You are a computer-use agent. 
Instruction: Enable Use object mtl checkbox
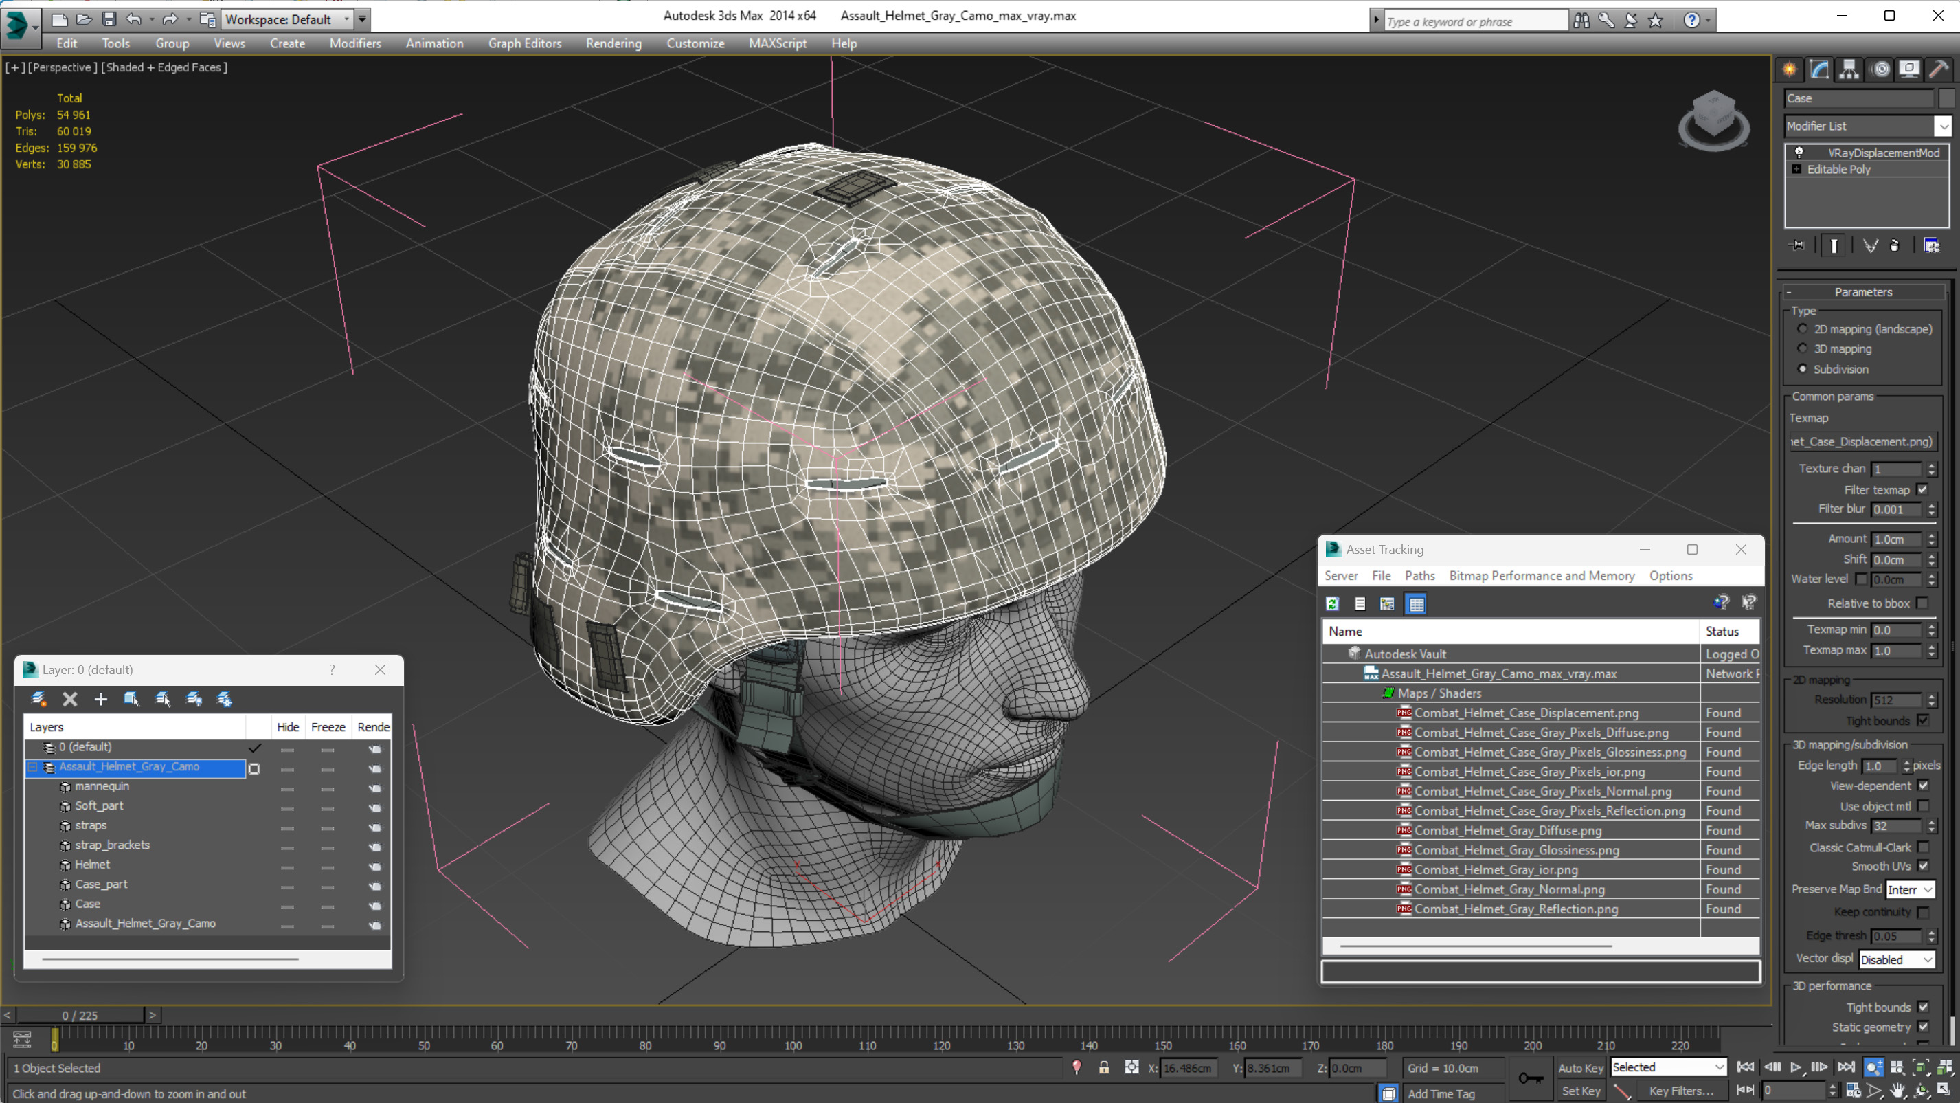pyautogui.click(x=1923, y=806)
